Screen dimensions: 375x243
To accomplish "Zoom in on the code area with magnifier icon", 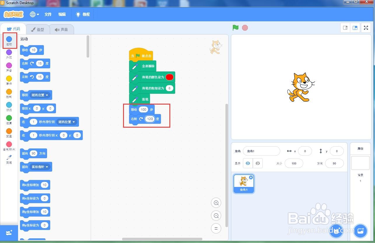I will pyautogui.click(x=216, y=203).
